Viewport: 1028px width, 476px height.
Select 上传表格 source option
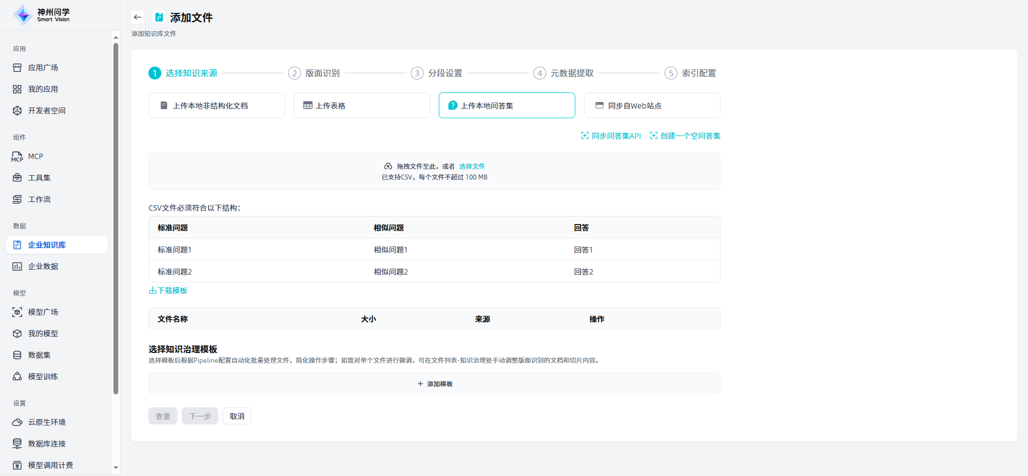[x=361, y=105]
